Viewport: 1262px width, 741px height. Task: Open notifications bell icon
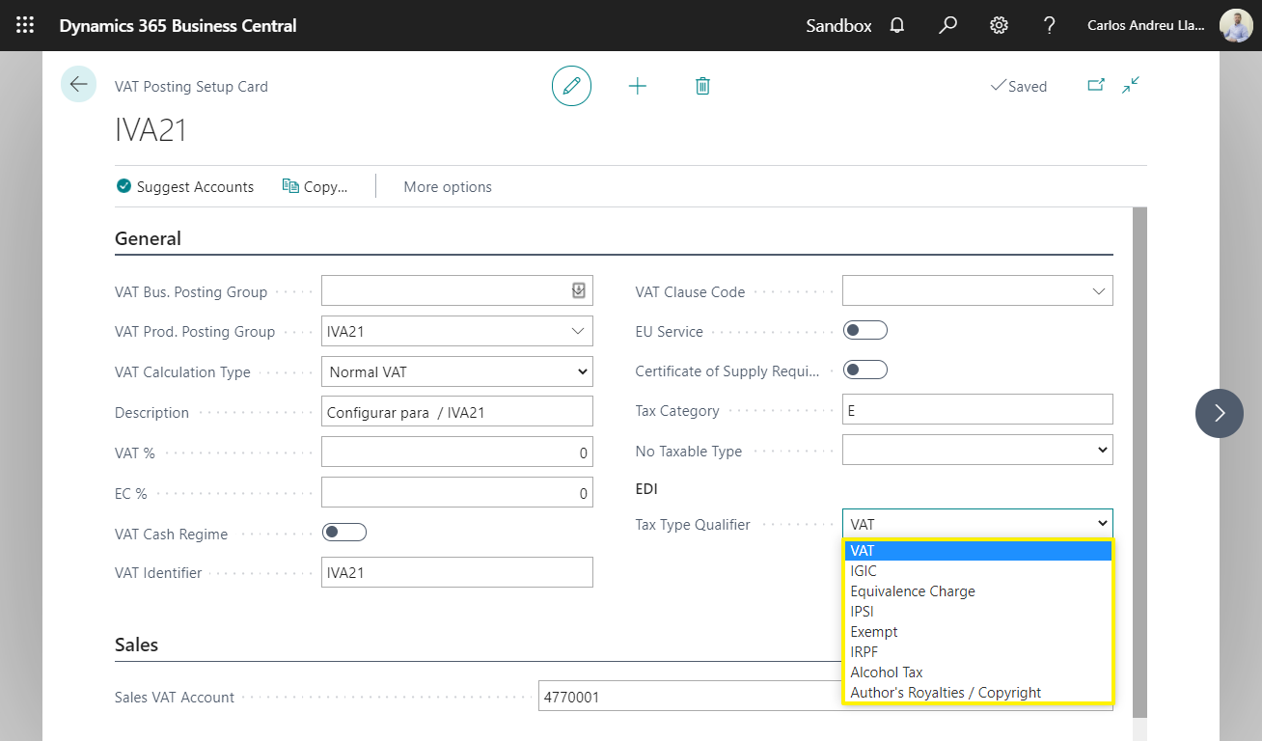click(897, 25)
